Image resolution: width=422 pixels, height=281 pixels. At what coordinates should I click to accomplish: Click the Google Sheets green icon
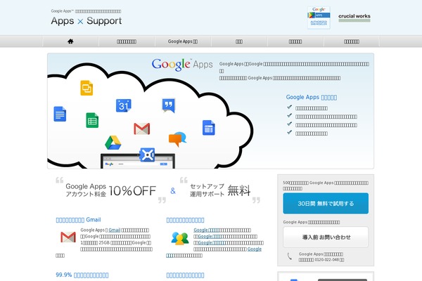[x=92, y=120]
